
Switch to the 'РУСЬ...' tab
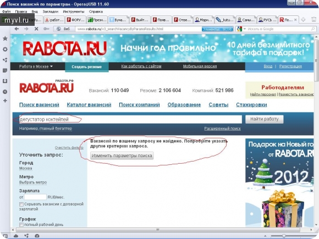[268, 20]
